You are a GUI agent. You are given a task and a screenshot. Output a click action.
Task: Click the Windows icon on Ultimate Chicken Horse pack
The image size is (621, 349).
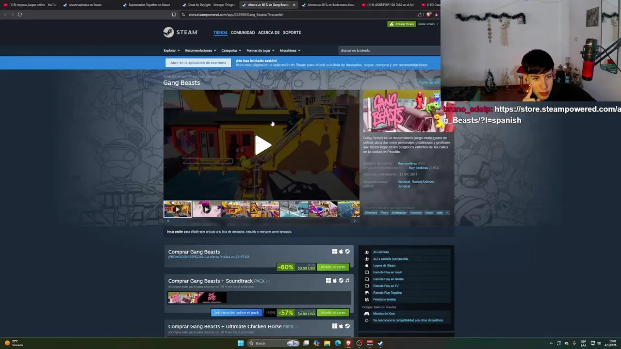(334, 326)
